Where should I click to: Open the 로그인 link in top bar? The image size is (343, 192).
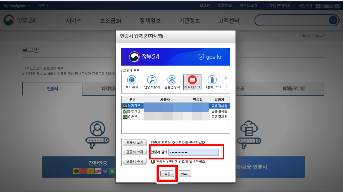[205, 5]
